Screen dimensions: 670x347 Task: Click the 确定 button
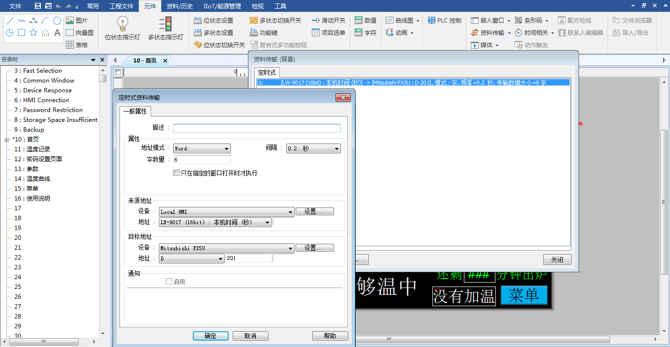point(210,336)
